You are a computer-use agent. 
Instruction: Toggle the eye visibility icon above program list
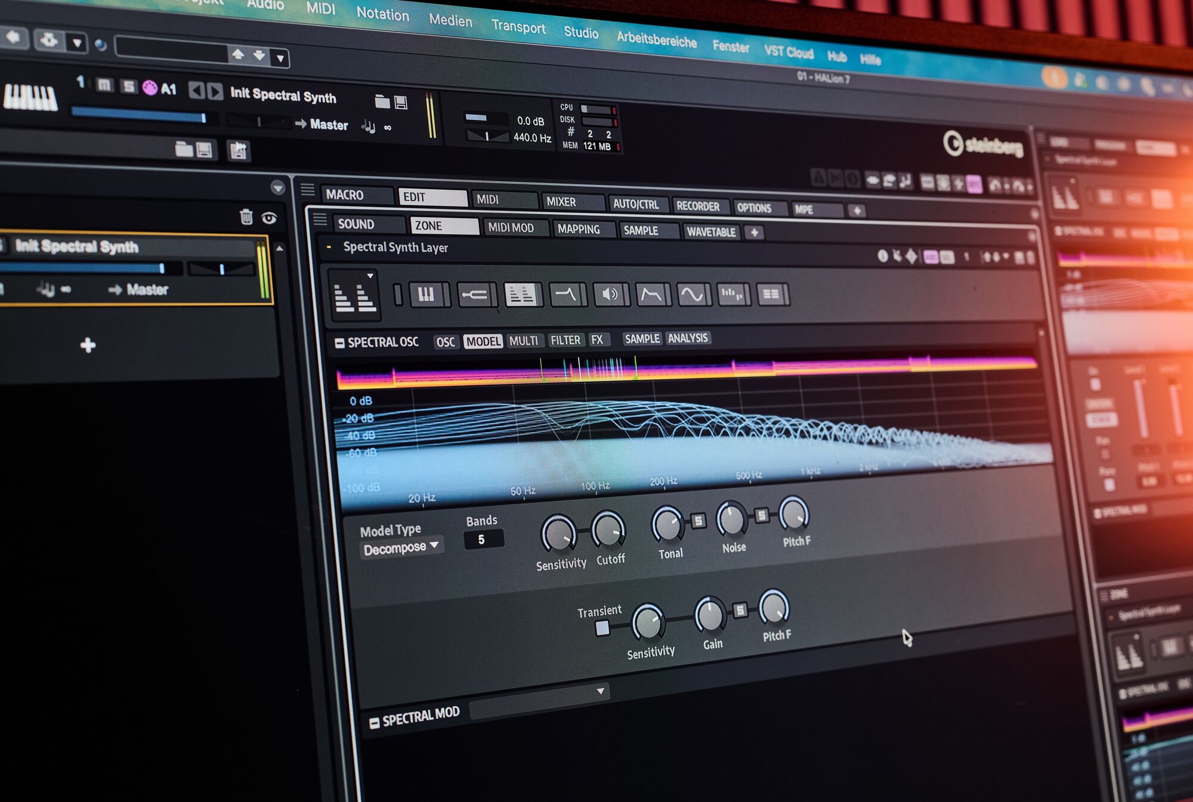pos(269,218)
